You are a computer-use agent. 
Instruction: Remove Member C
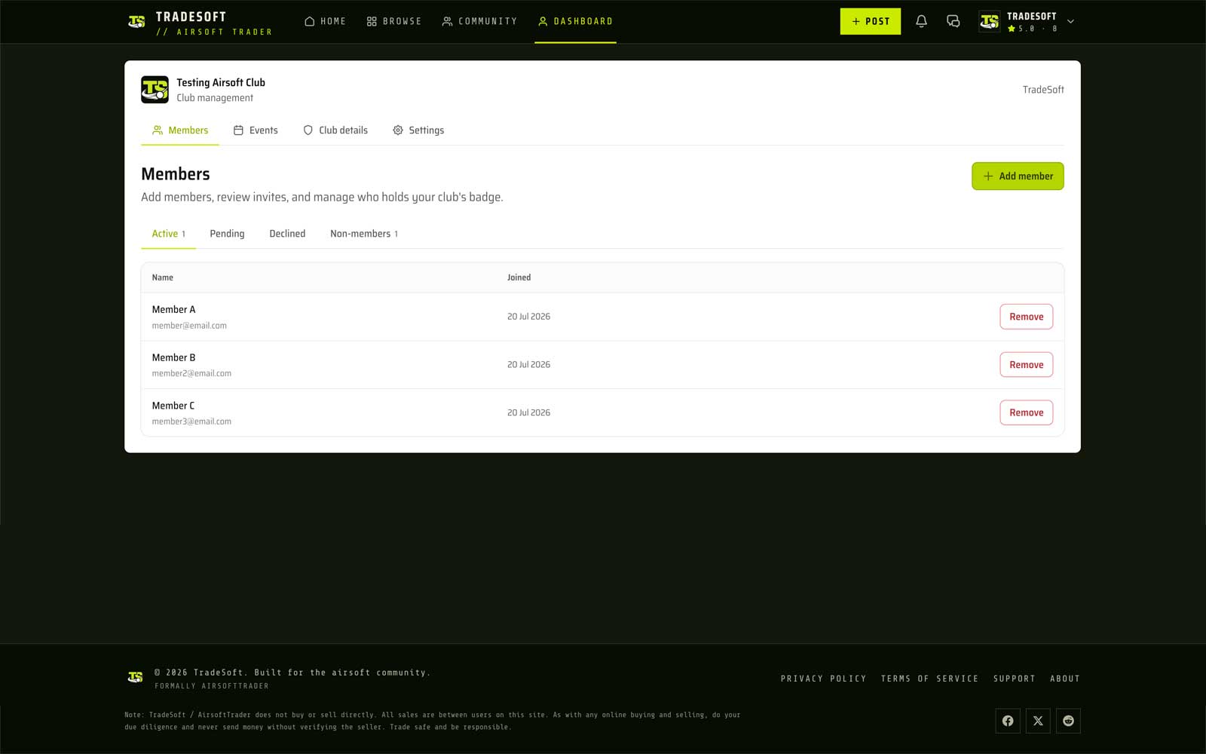(1026, 412)
